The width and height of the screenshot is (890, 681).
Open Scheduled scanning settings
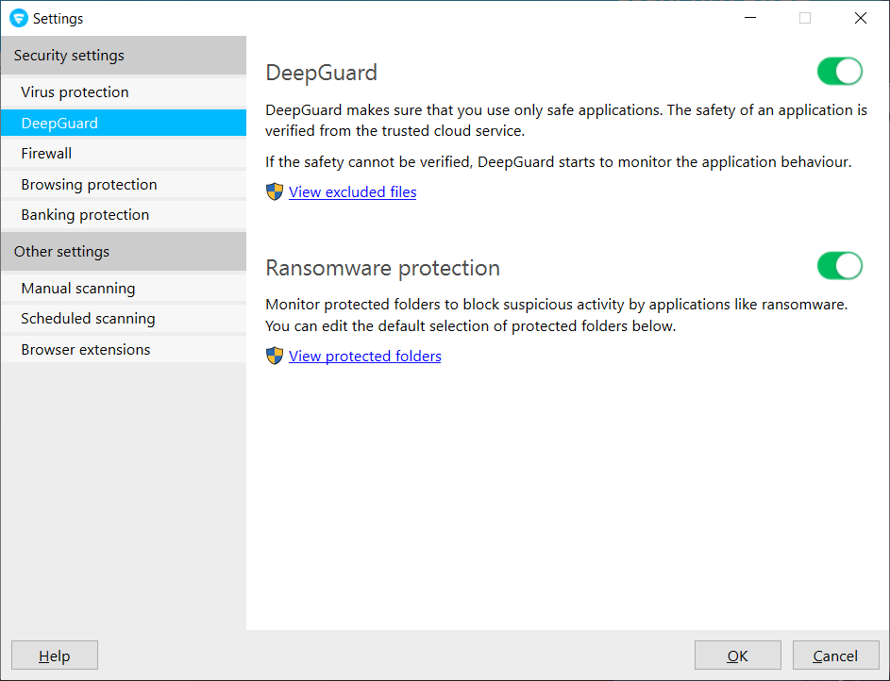[88, 318]
